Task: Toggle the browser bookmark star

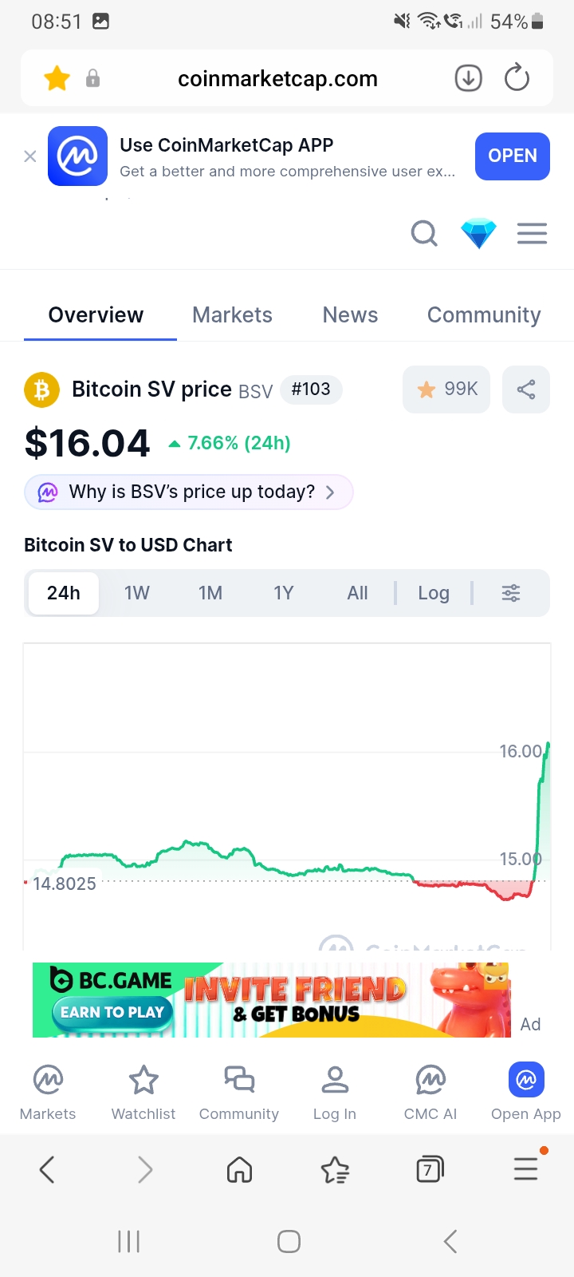Action: coord(57,78)
